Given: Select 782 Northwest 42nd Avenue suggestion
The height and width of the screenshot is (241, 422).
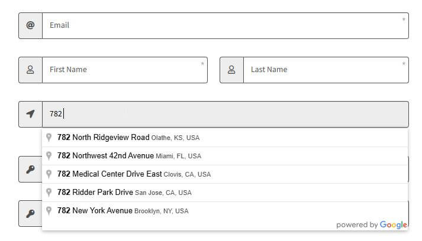Looking at the screenshot, I should pyautogui.click(x=225, y=156).
